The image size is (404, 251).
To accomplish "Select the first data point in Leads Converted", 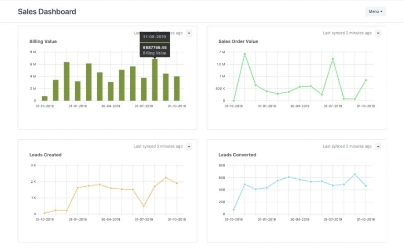I will pos(234,210).
